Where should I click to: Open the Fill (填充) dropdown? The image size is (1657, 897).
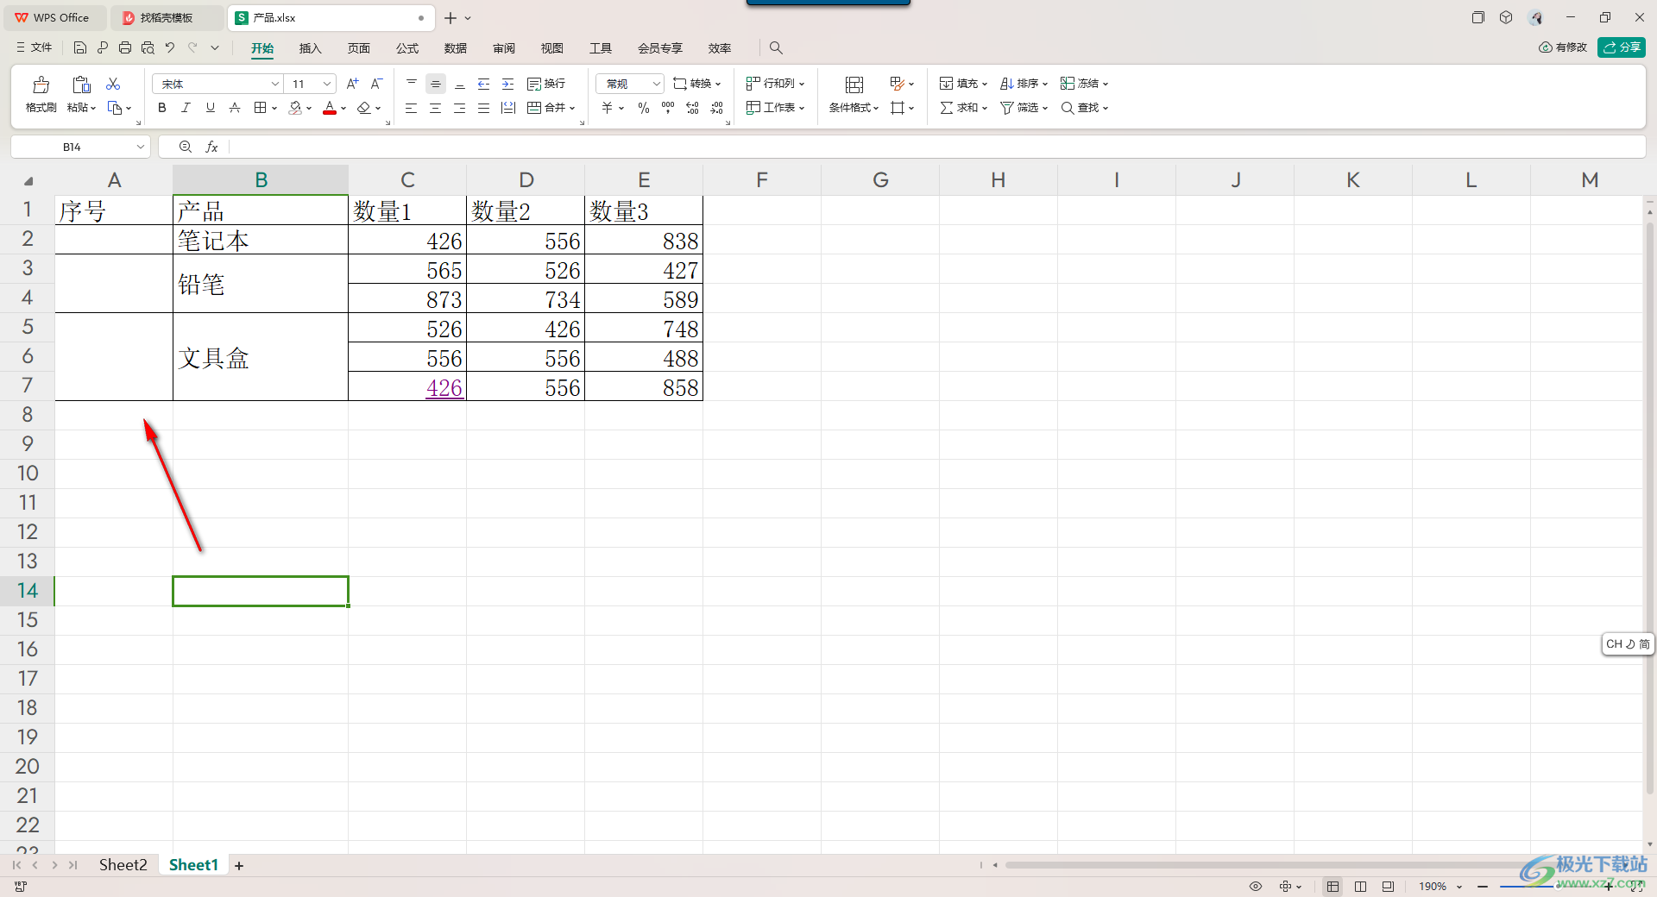(963, 84)
